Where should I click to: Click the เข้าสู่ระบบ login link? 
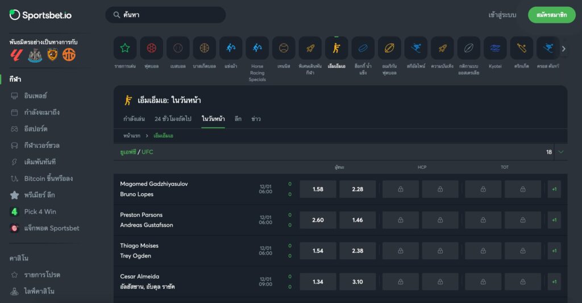click(x=502, y=15)
